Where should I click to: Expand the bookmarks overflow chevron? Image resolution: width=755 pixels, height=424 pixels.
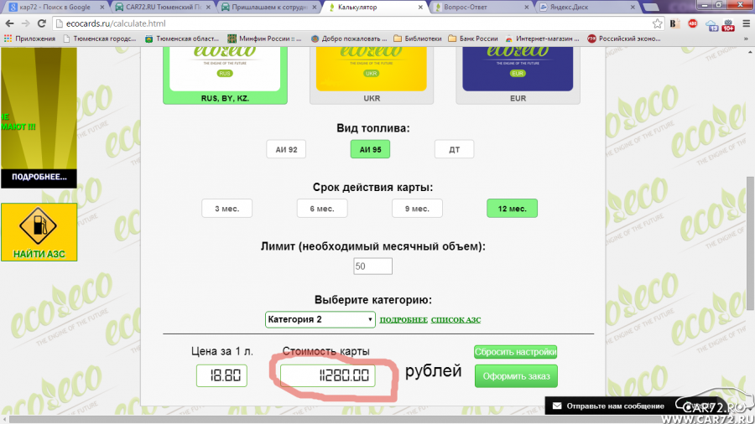(x=746, y=39)
